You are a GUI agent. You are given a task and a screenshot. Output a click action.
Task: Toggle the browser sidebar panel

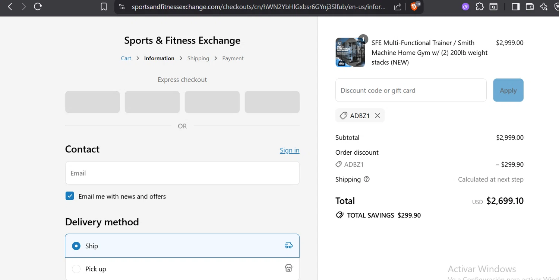(516, 7)
